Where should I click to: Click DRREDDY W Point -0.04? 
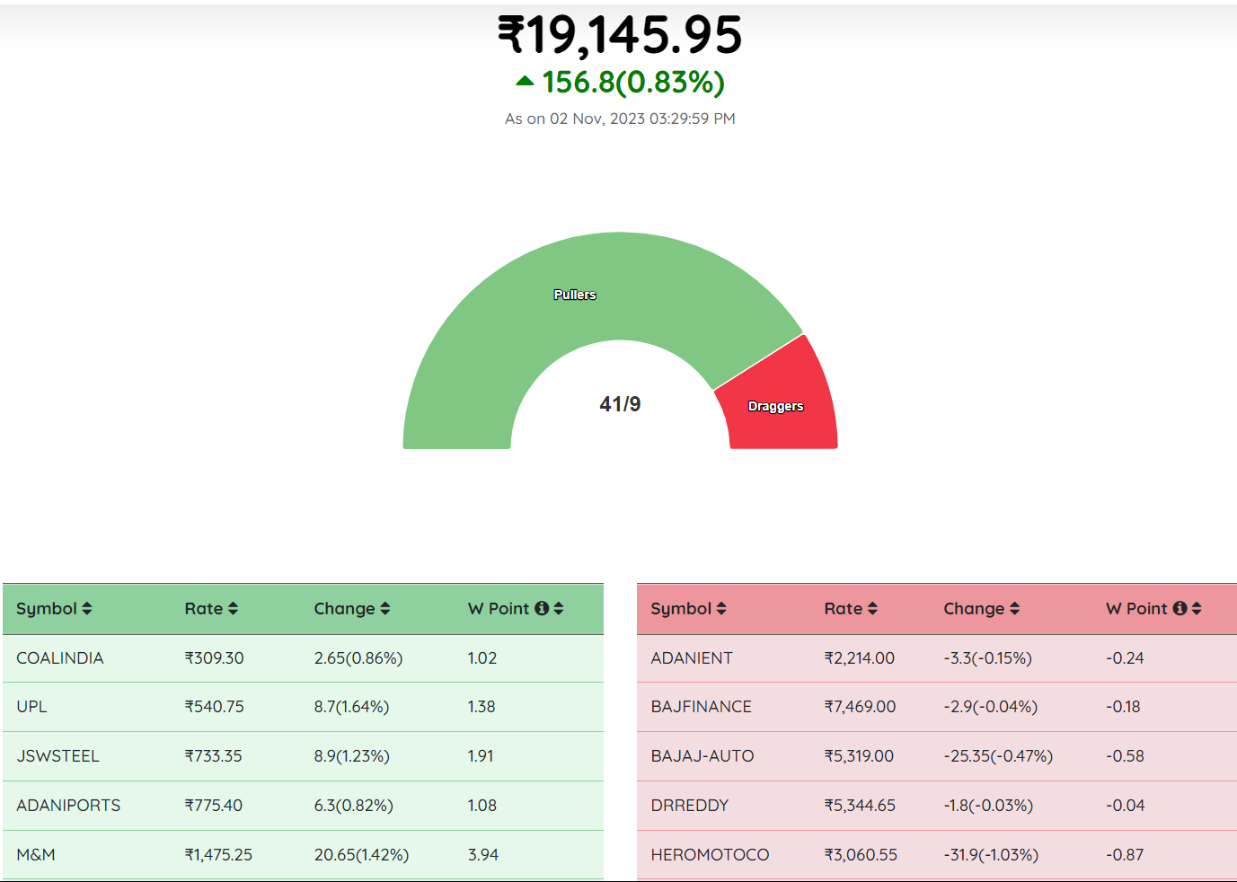1125,806
